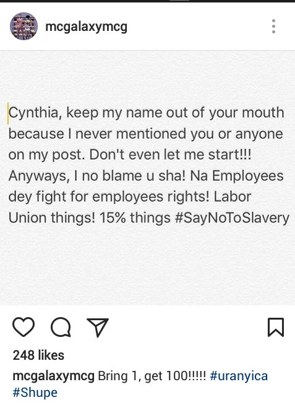The width and height of the screenshot is (295, 408).
Task: Click the word "Cynthia" in the post image
Action: click(33, 113)
